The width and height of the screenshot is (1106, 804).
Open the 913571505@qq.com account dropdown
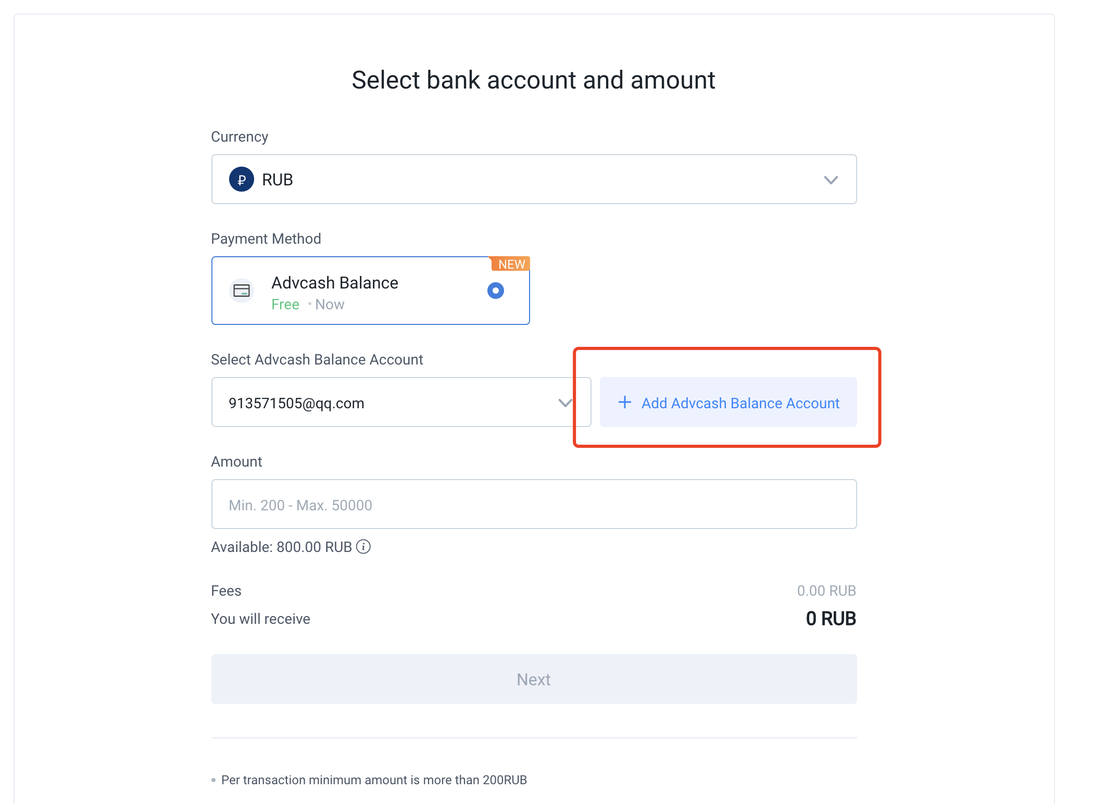(401, 402)
